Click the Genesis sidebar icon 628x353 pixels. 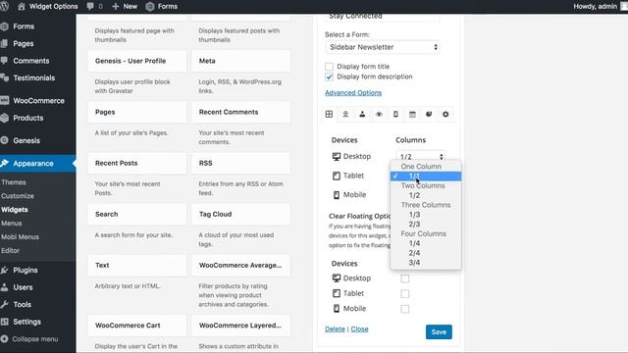[4, 140]
